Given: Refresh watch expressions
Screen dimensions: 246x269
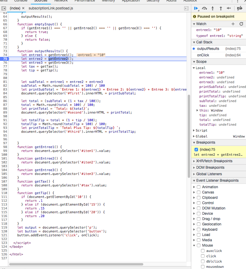Looking at the screenshot, I should click(241, 24).
